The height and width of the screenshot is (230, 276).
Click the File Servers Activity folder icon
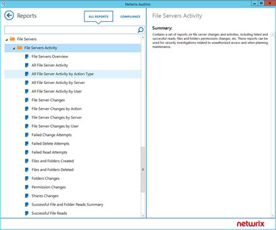(x=19, y=48)
